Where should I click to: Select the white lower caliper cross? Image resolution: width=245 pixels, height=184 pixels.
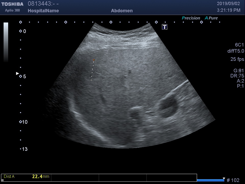(91, 80)
